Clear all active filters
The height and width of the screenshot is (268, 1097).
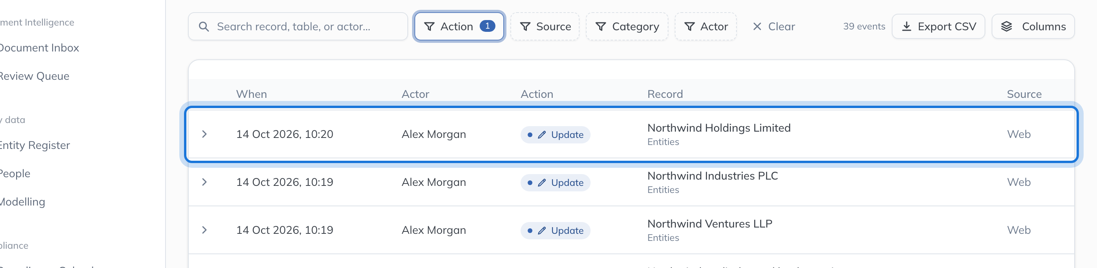pos(773,26)
